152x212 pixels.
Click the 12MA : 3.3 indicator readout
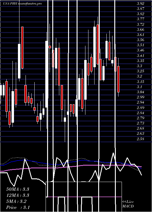coord(18,195)
